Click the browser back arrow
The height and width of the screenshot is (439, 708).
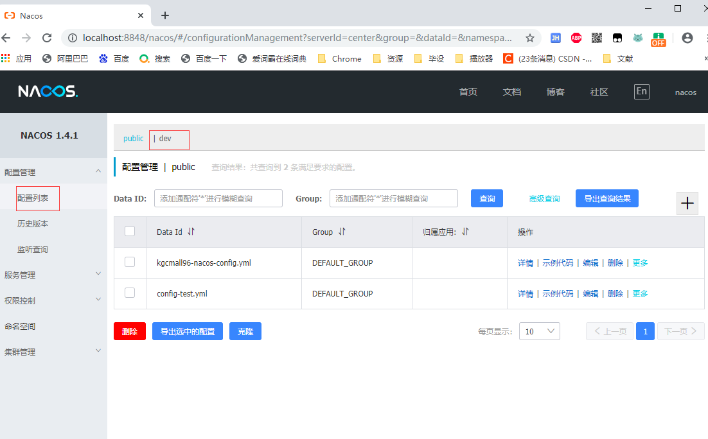pyautogui.click(x=6, y=38)
